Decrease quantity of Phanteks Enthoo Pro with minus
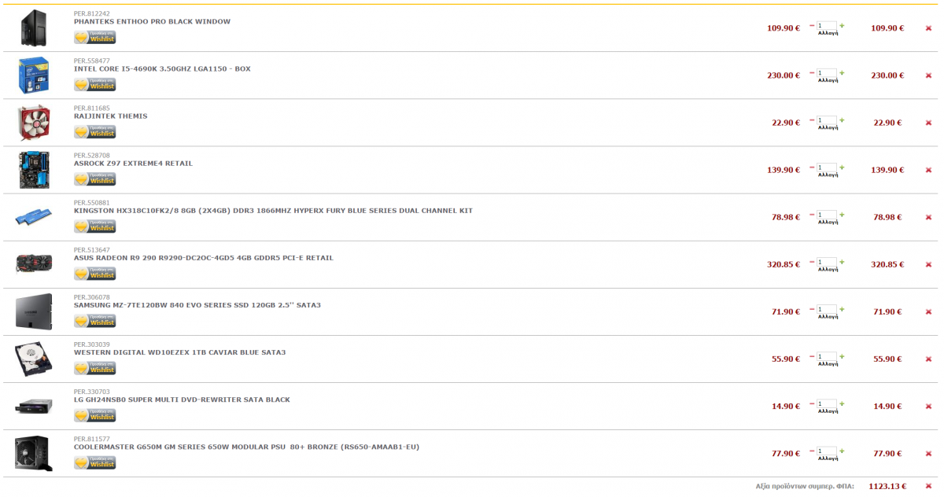 coord(812,26)
